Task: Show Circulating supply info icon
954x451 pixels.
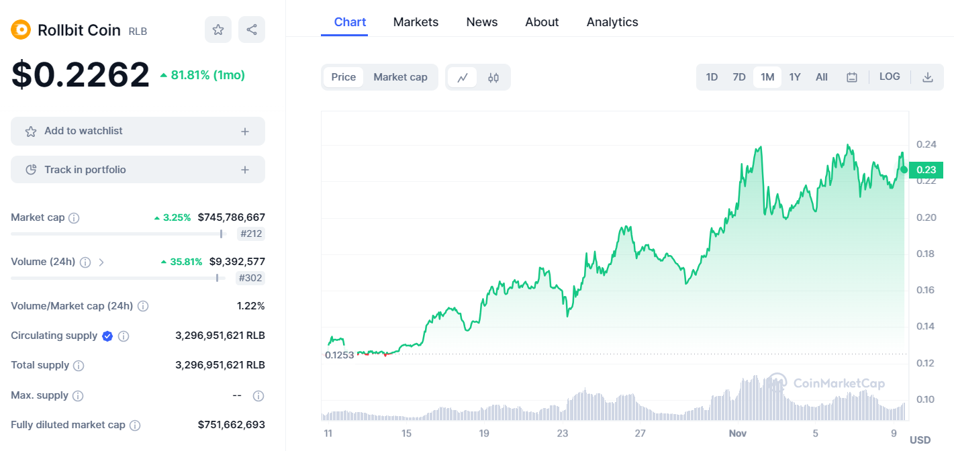Action: click(124, 336)
